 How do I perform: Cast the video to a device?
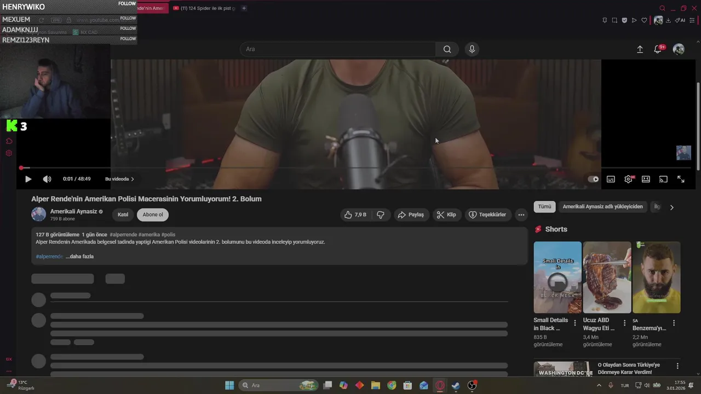[663, 179]
